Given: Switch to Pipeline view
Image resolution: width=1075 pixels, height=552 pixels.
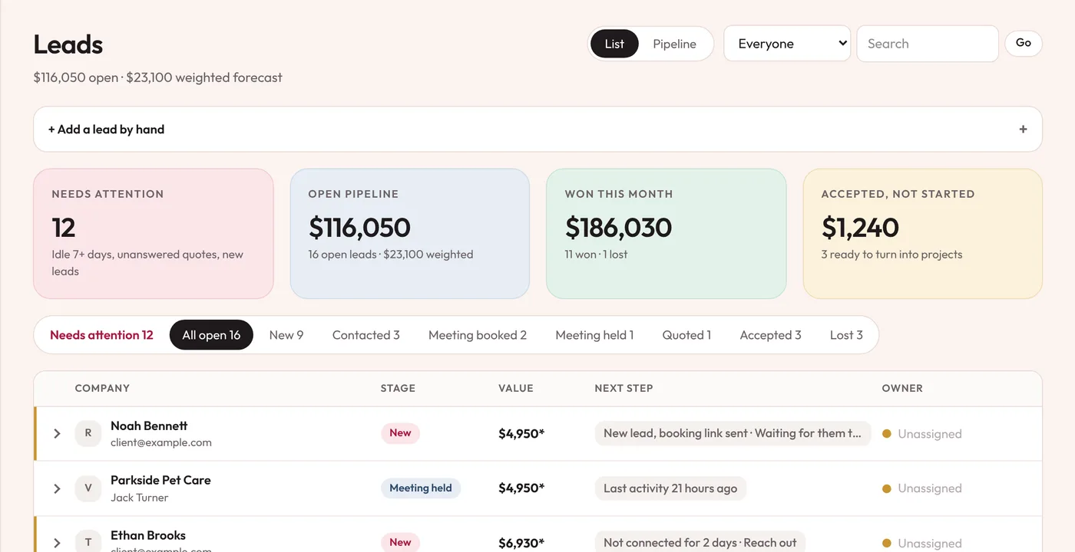Looking at the screenshot, I should pos(674,44).
